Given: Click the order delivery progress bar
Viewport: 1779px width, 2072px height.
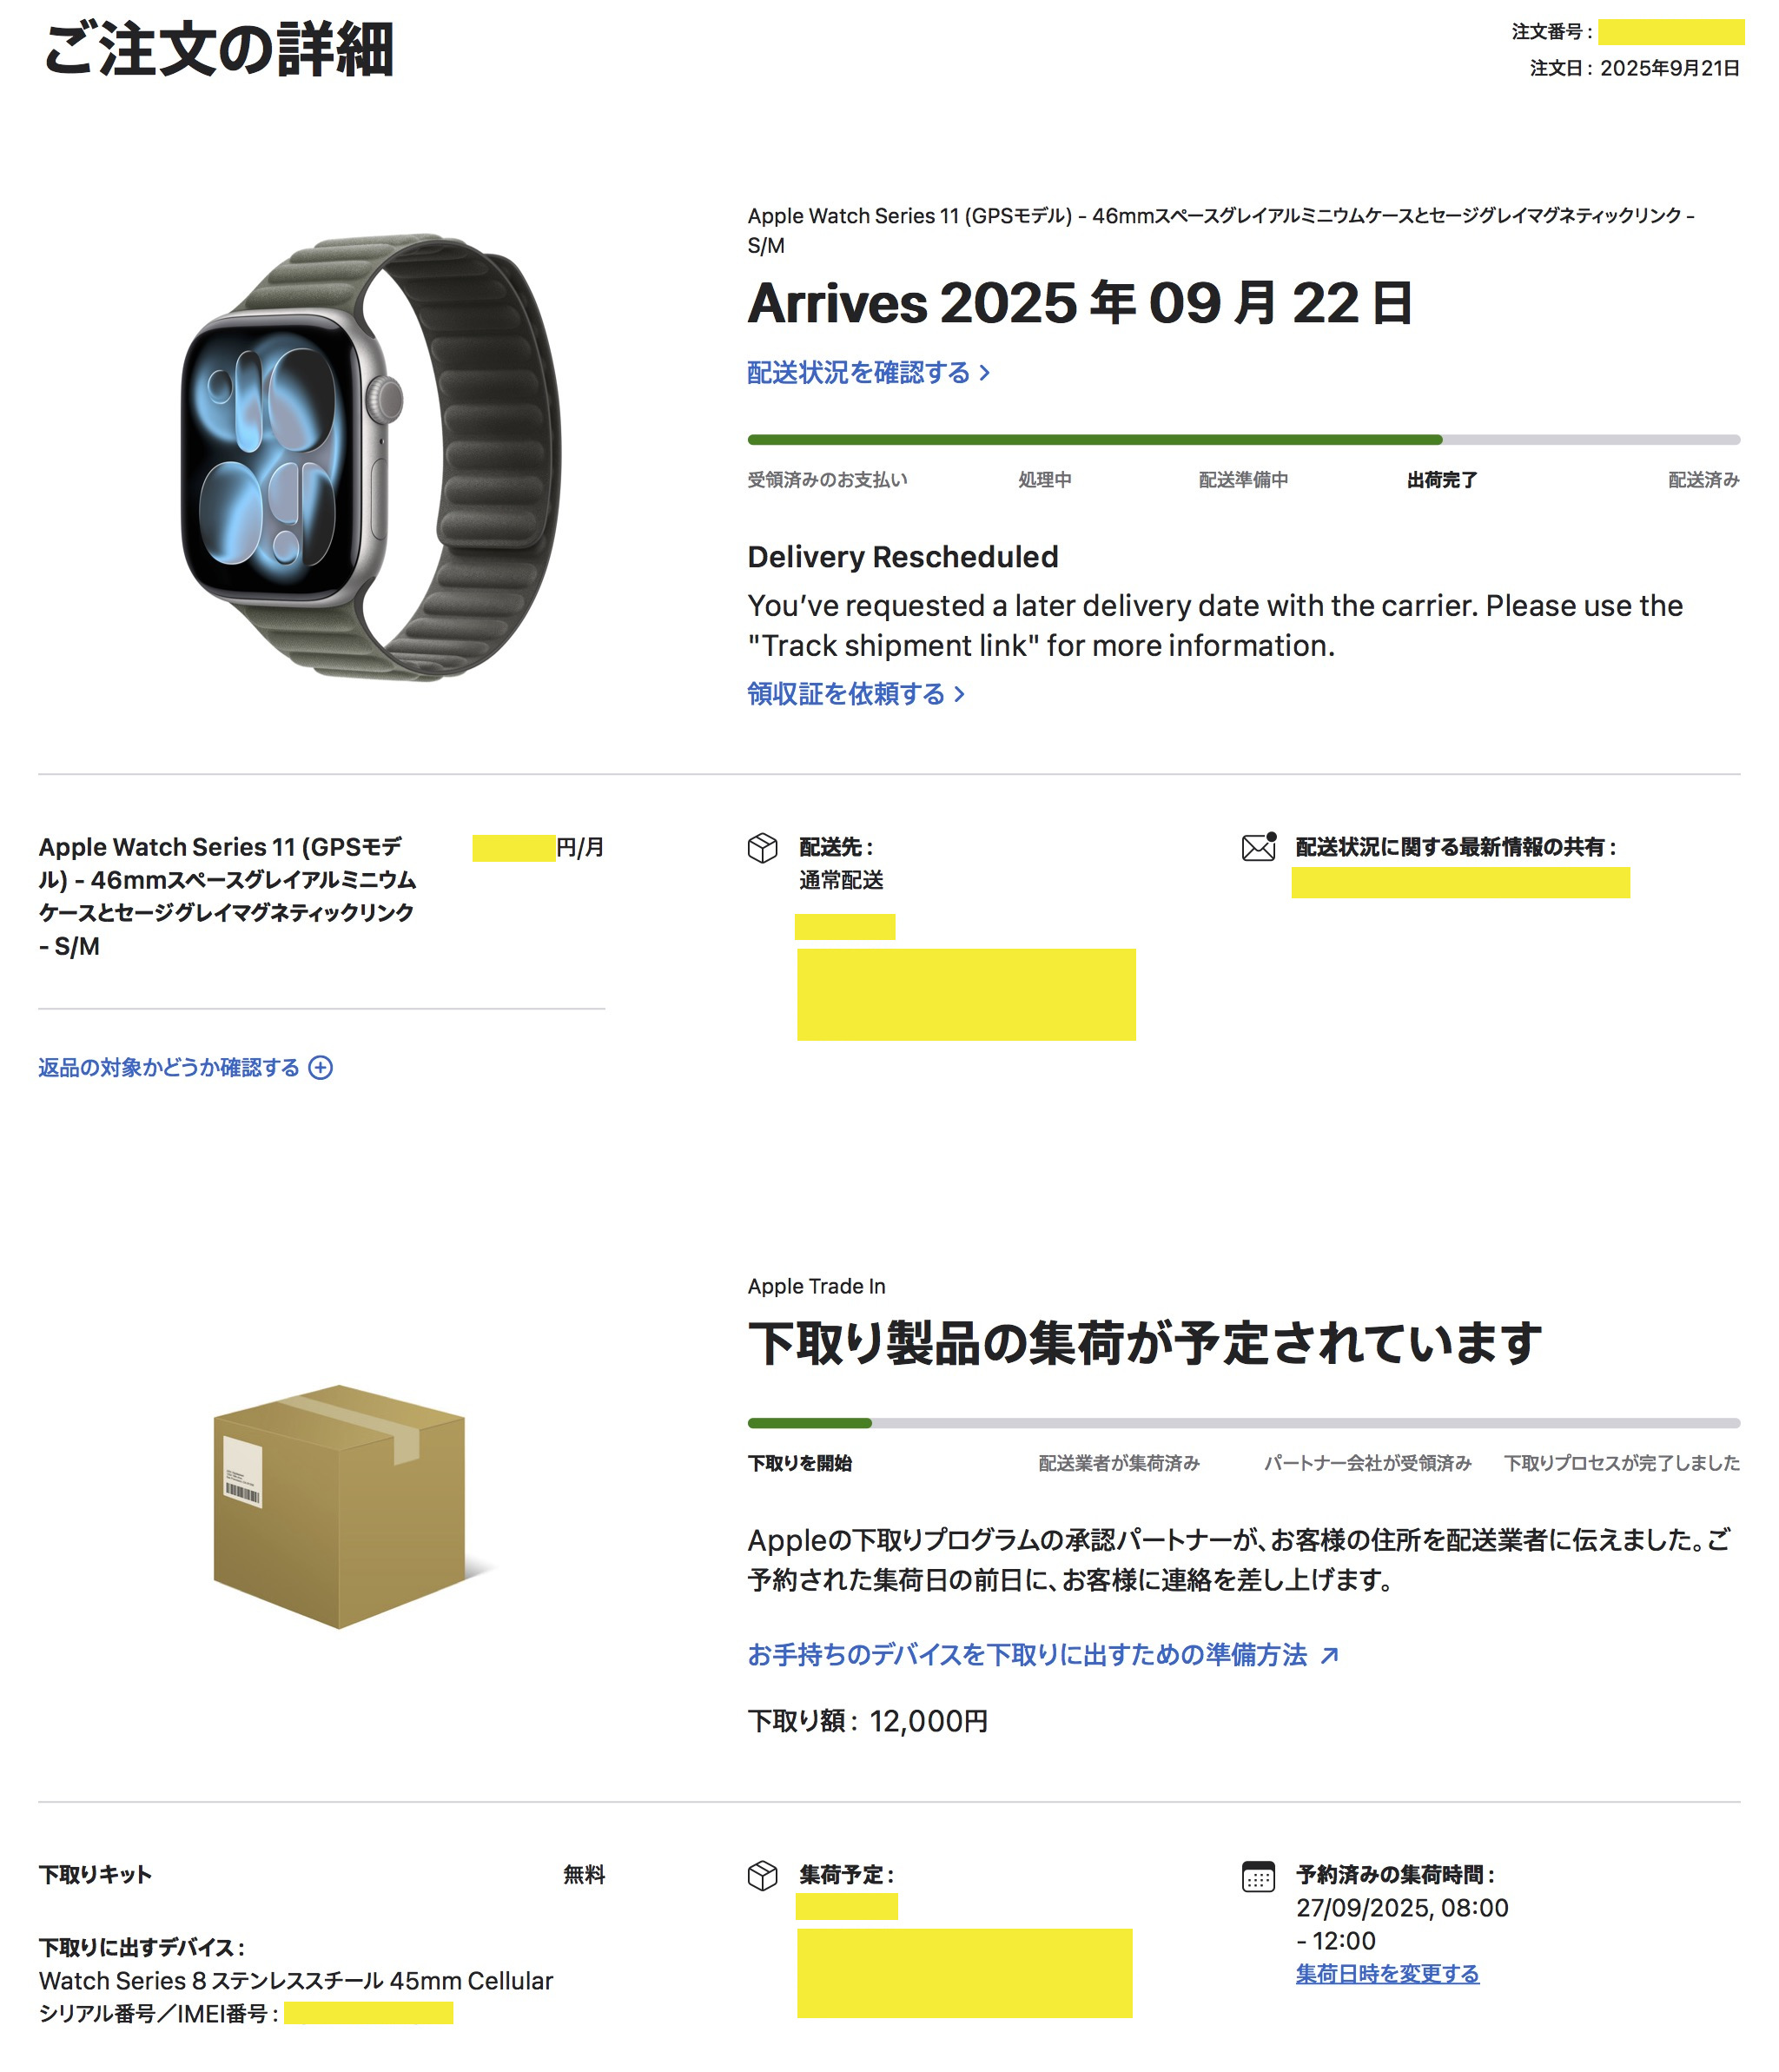Looking at the screenshot, I should [x=1243, y=440].
